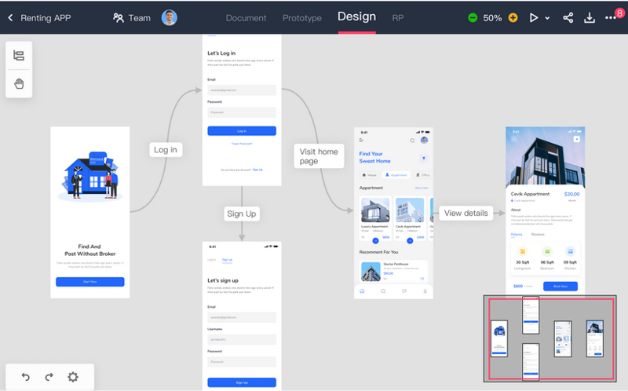Click the Team label
Image resolution: width=628 pixels, height=391 pixels.
[x=140, y=18]
